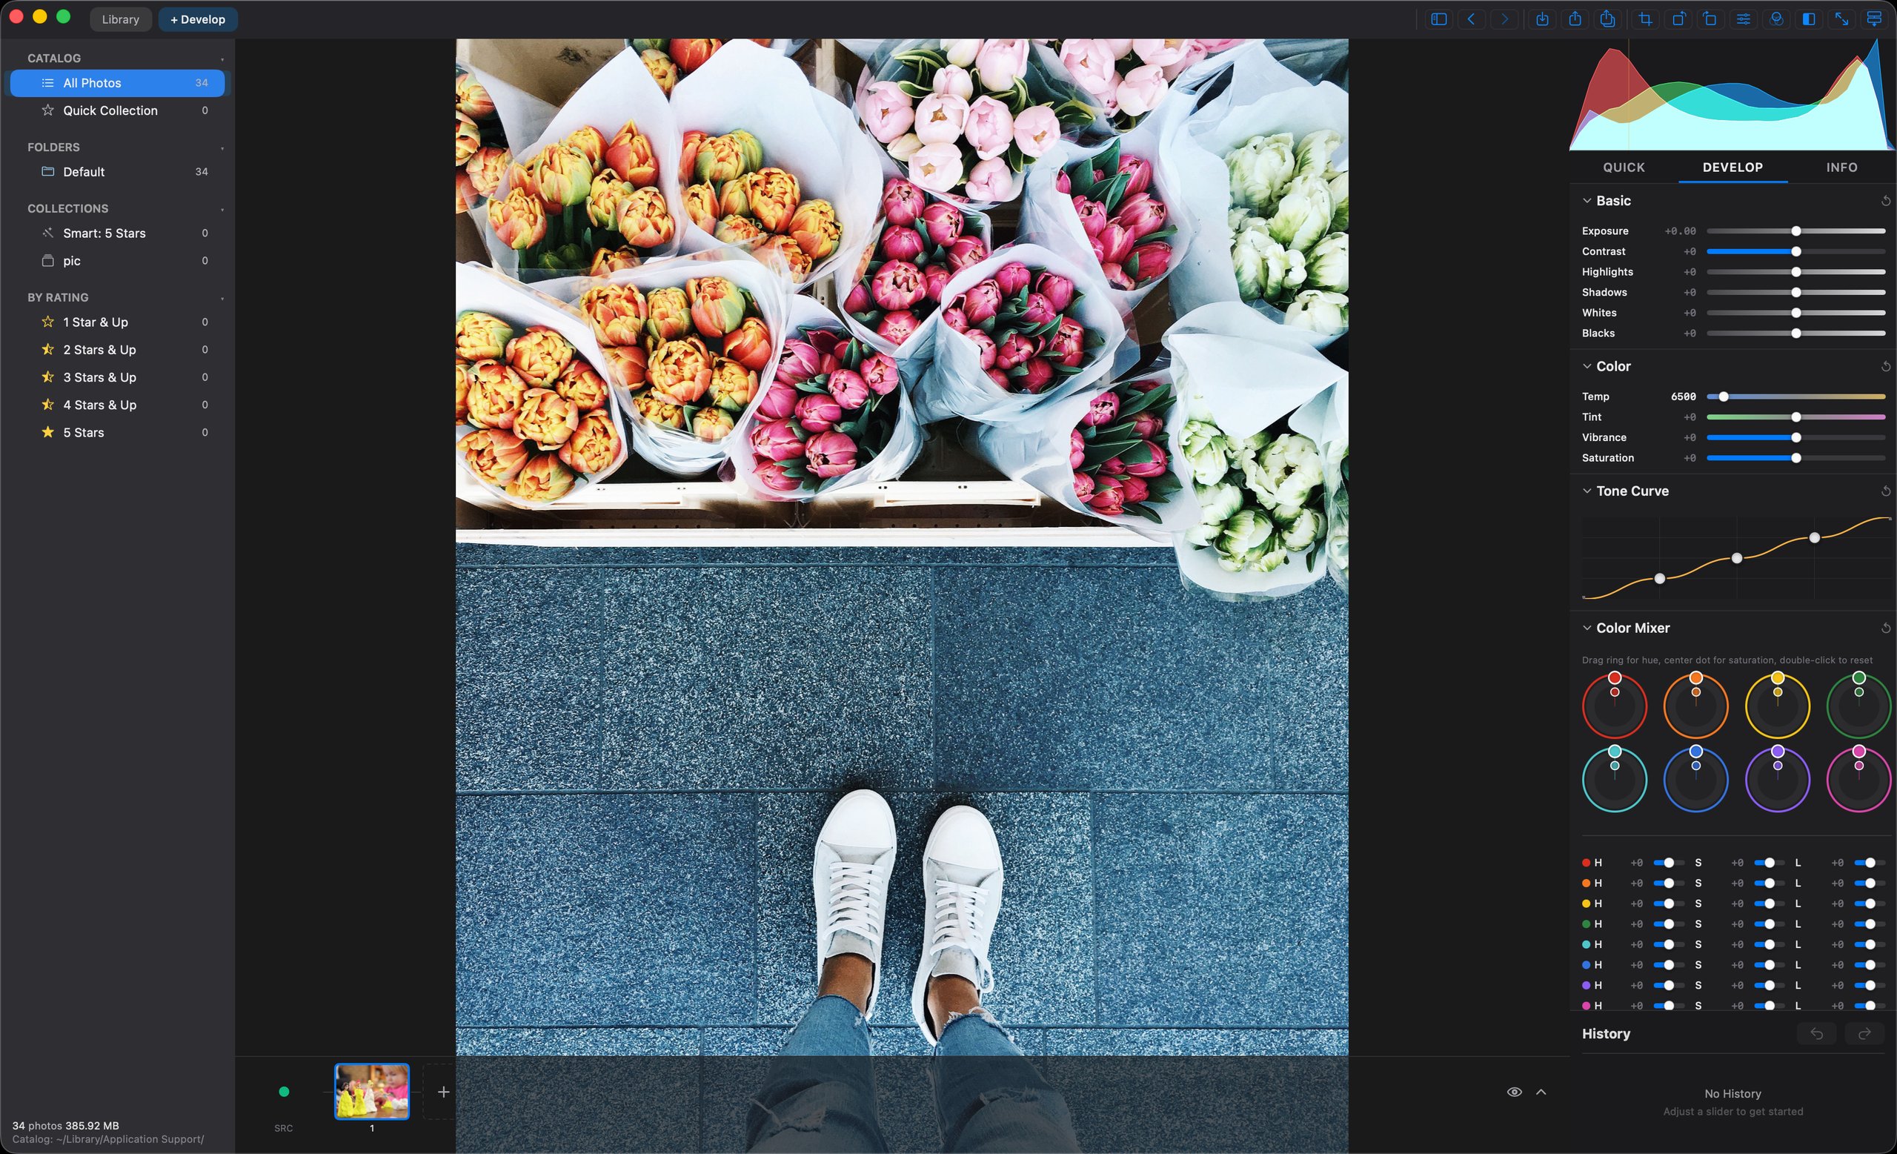1897x1154 pixels.
Task: Switch to Library mode
Action: (x=121, y=19)
